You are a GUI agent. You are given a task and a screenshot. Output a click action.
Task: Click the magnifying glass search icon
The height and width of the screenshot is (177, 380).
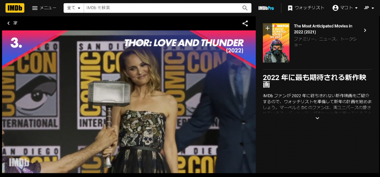(245, 8)
